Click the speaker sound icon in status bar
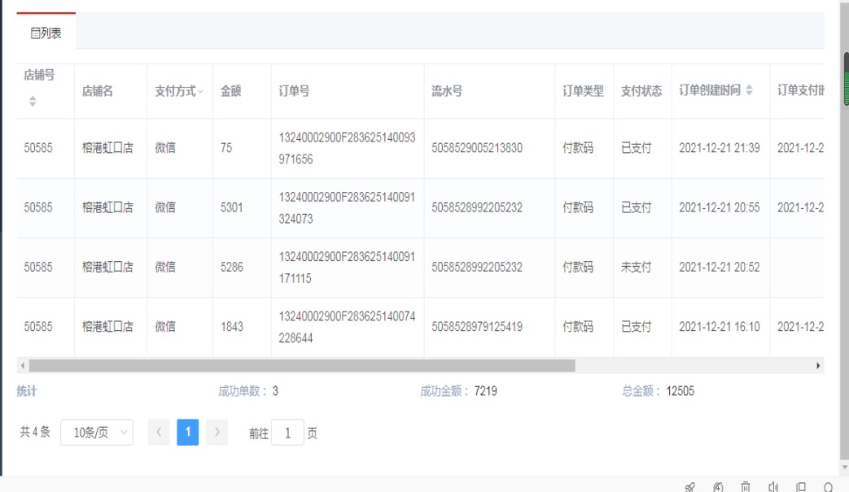This screenshot has width=849, height=492. click(772, 486)
